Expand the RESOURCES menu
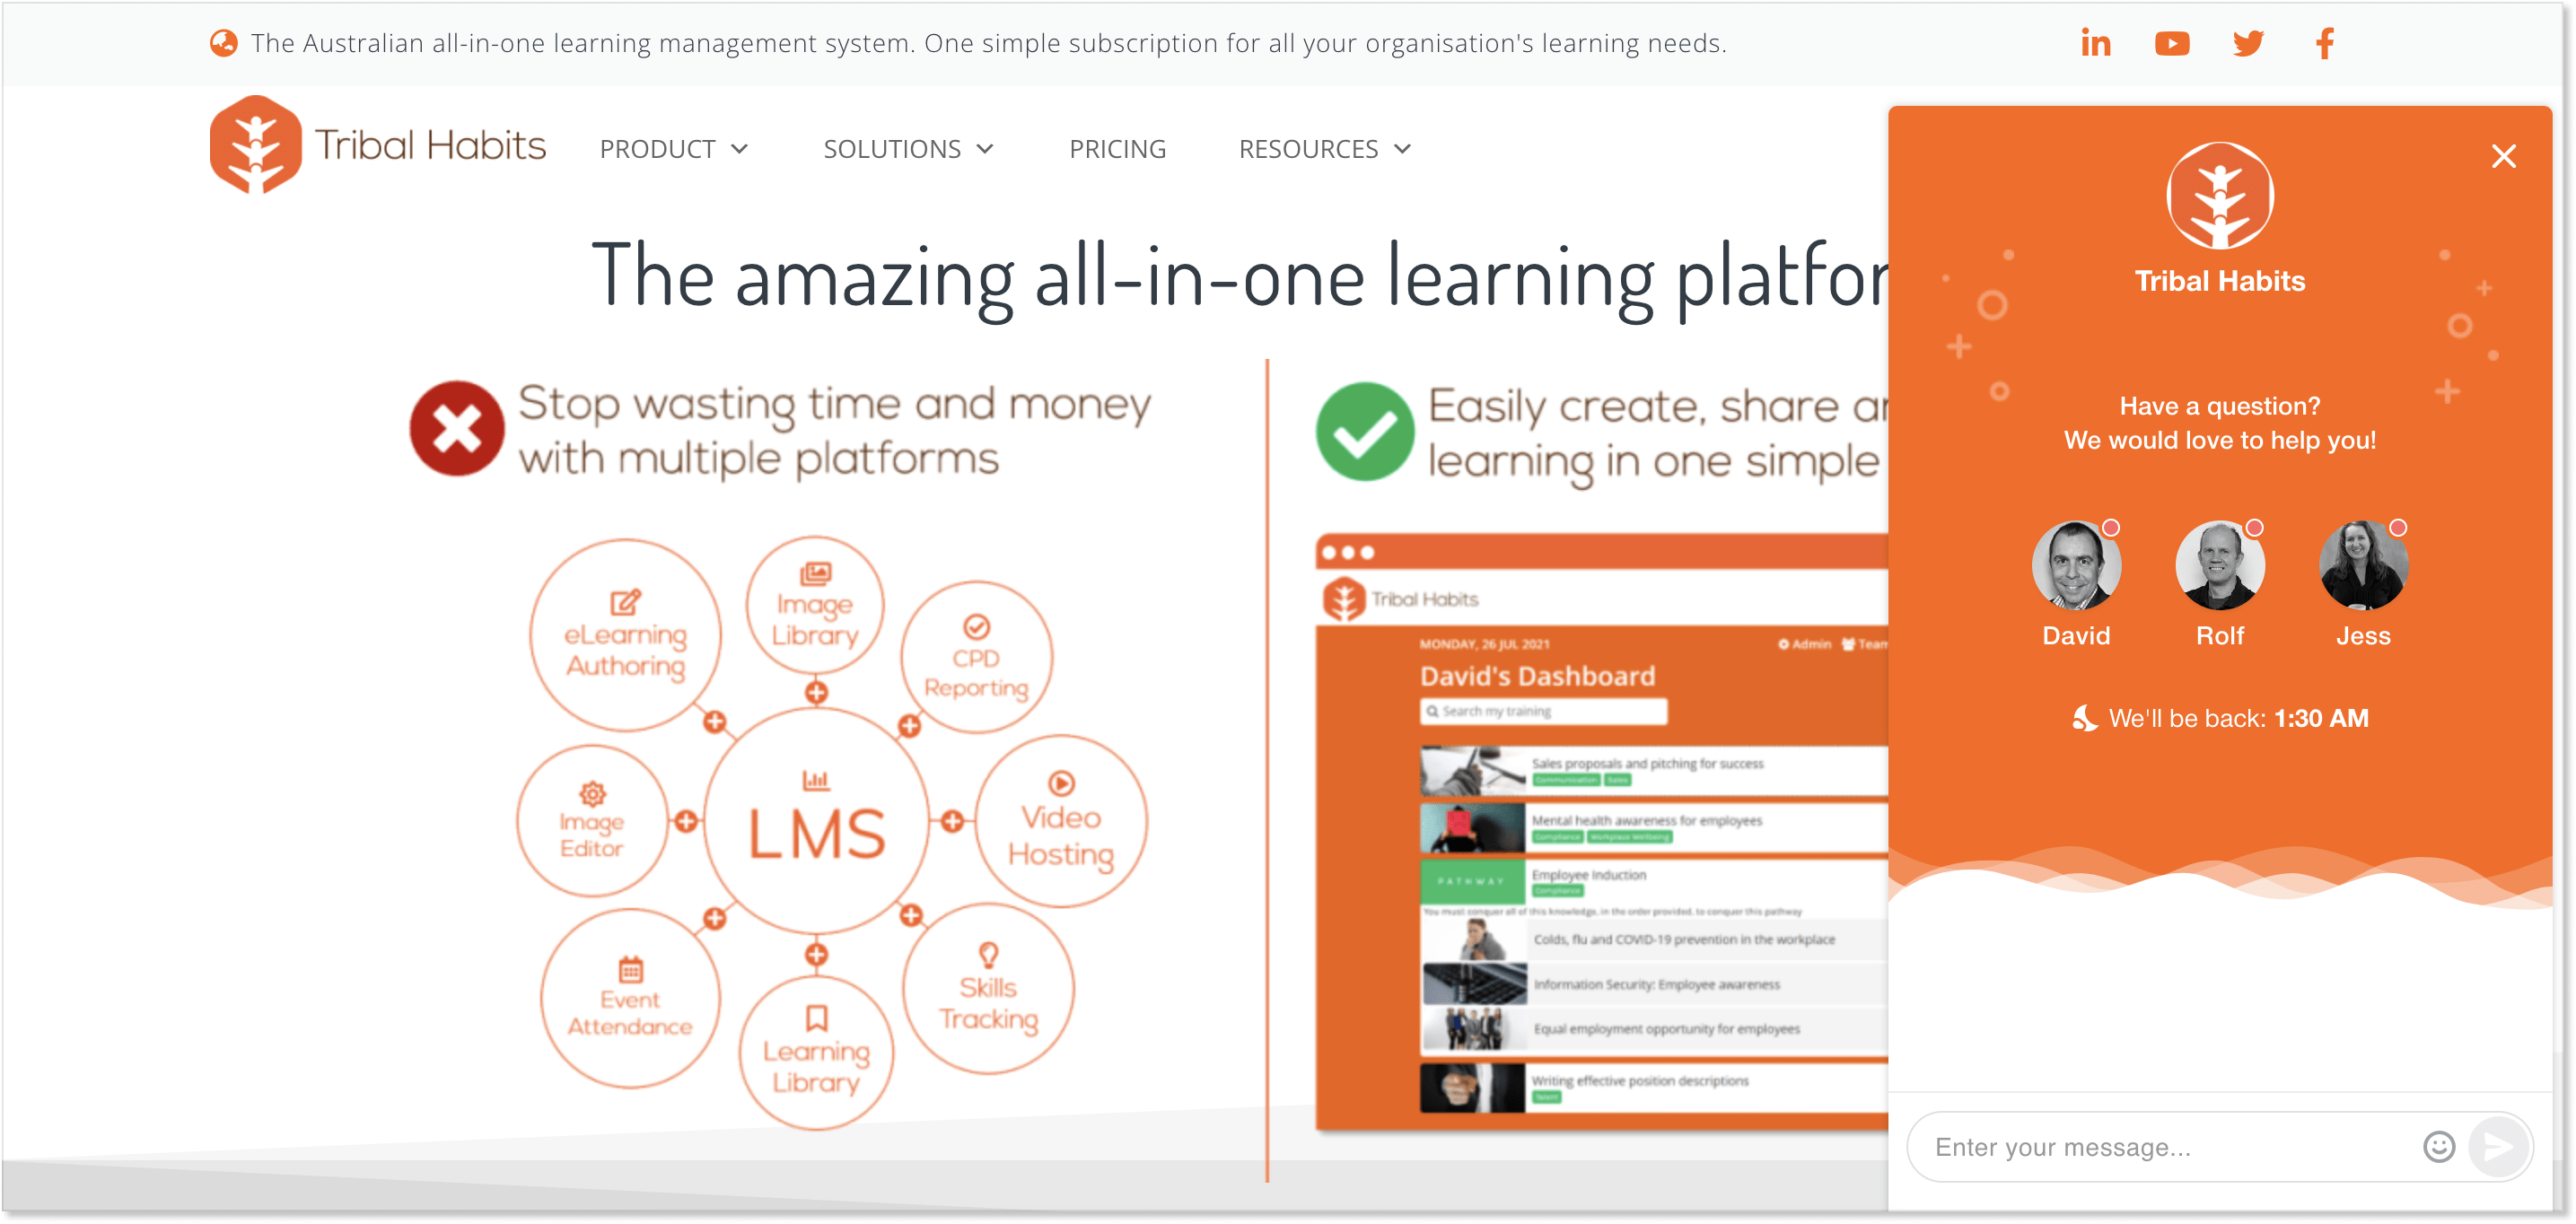The image size is (2576, 1224). point(1324,149)
